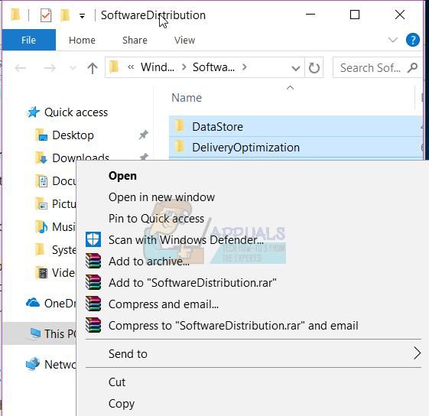Select the DataStore folder
The height and width of the screenshot is (416, 429).
(296, 126)
